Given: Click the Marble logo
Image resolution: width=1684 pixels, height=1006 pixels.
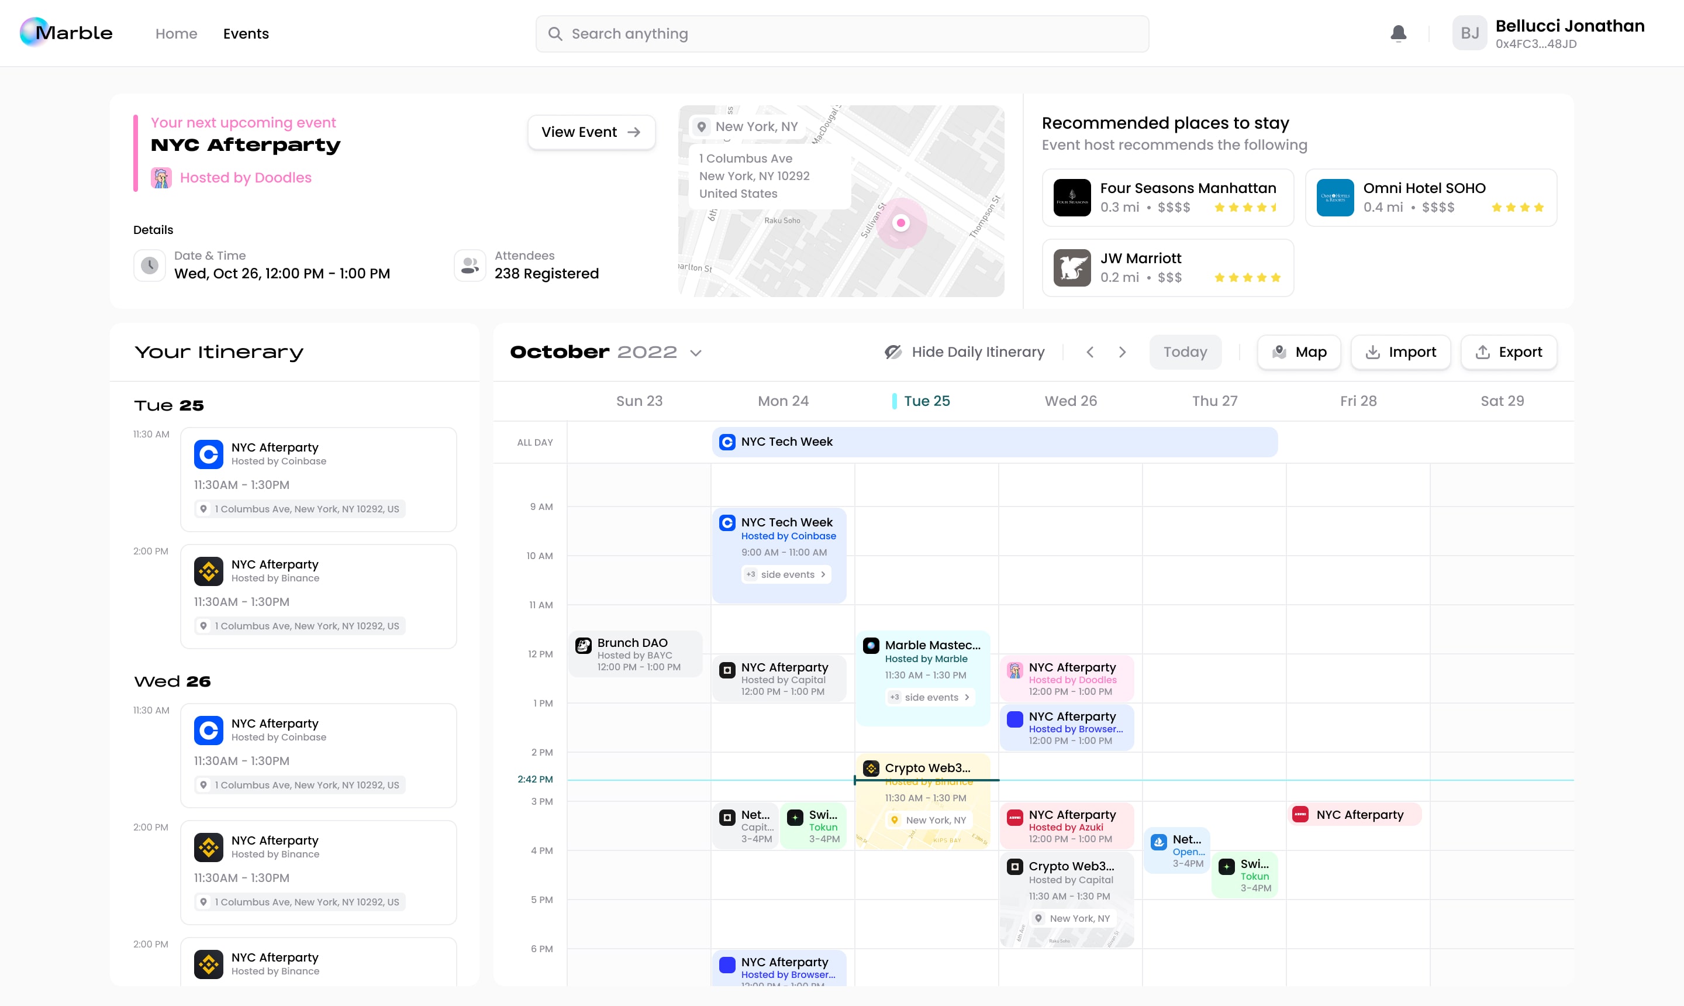Looking at the screenshot, I should [65, 33].
